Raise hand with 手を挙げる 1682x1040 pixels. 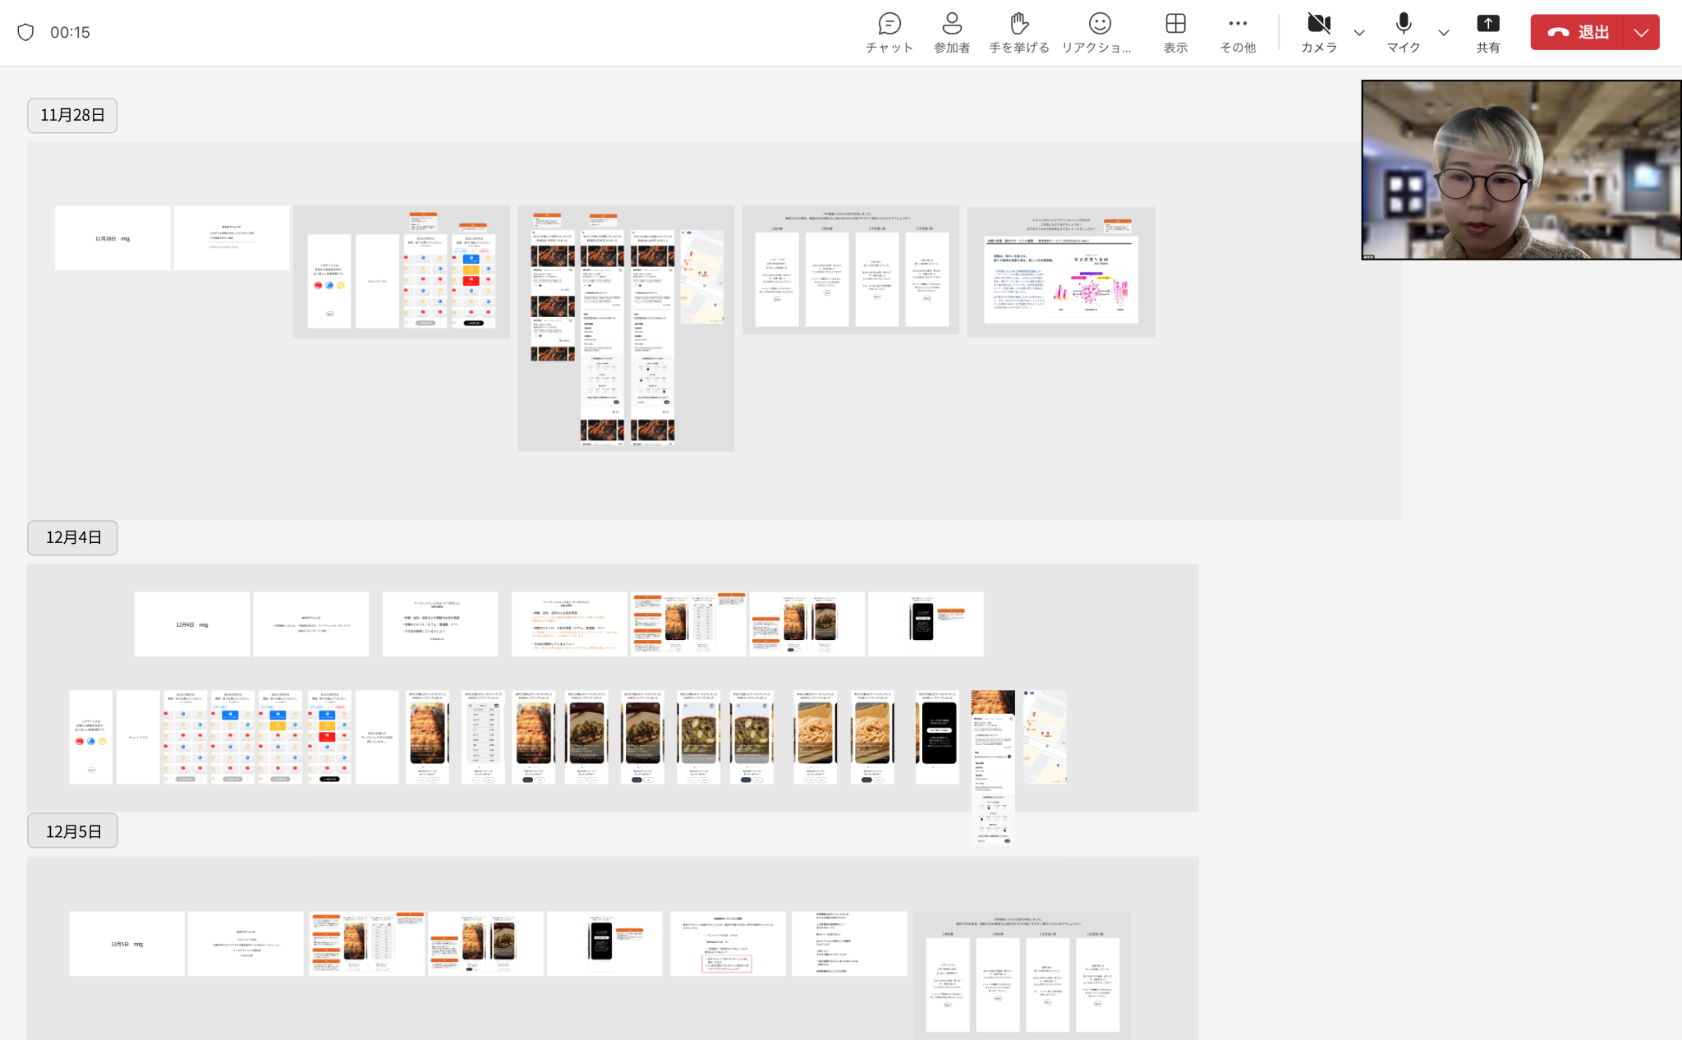(x=1019, y=33)
